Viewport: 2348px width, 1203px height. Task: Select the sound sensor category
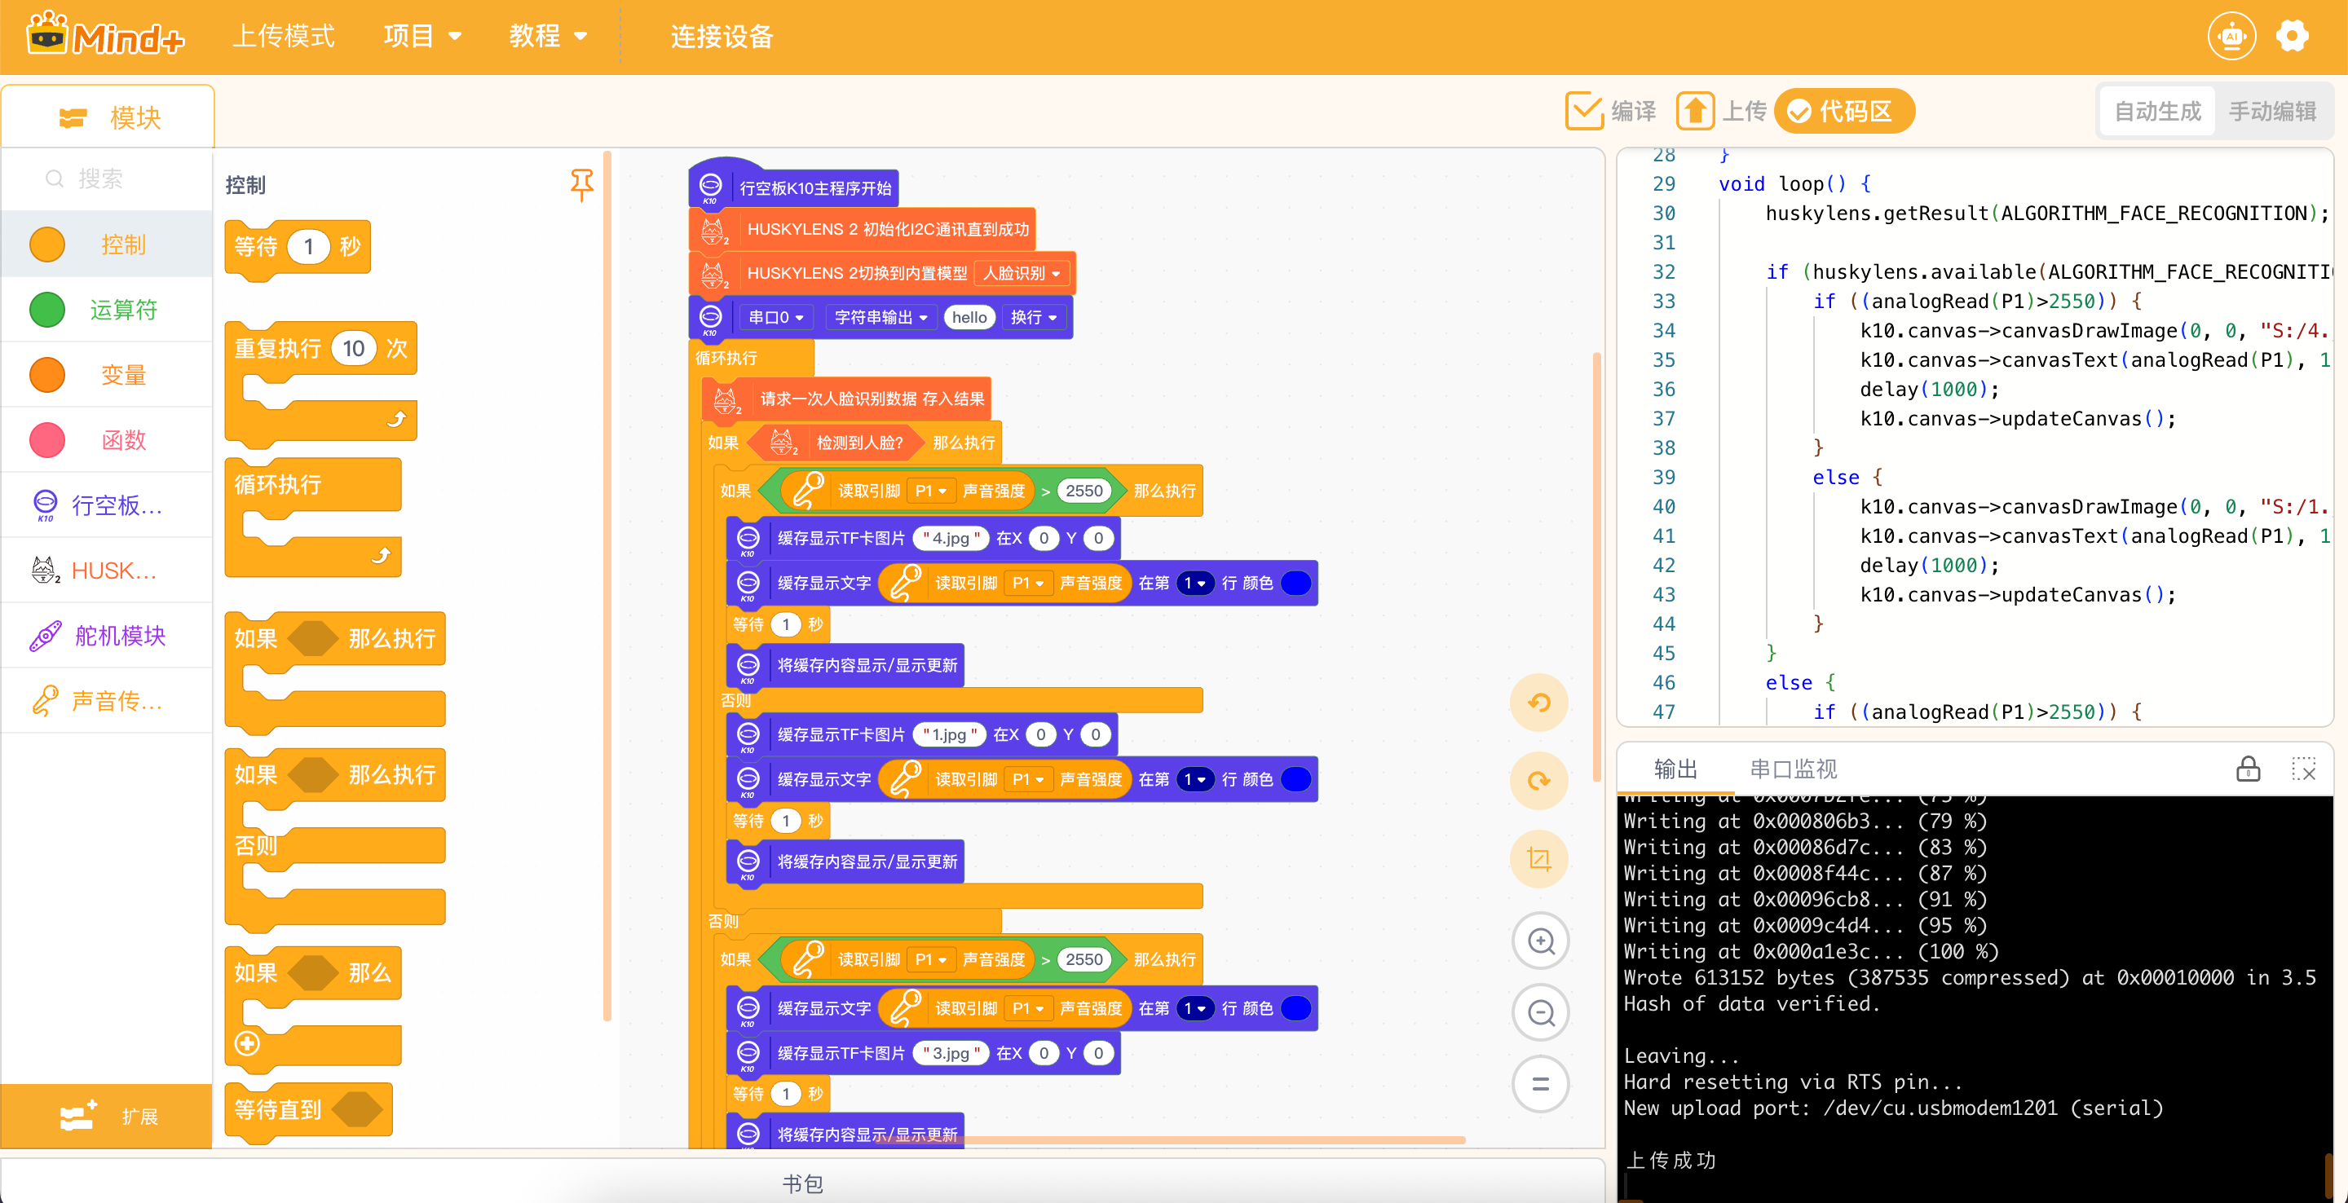click(x=107, y=701)
